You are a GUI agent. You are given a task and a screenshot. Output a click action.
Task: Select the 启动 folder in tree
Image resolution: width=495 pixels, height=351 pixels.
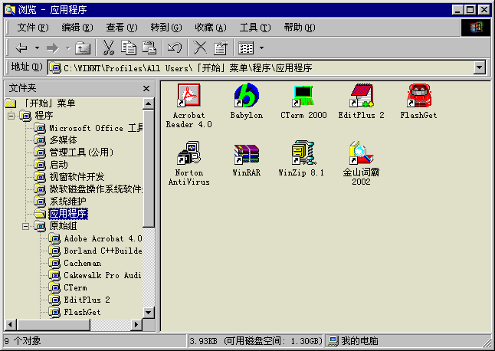[x=58, y=165]
